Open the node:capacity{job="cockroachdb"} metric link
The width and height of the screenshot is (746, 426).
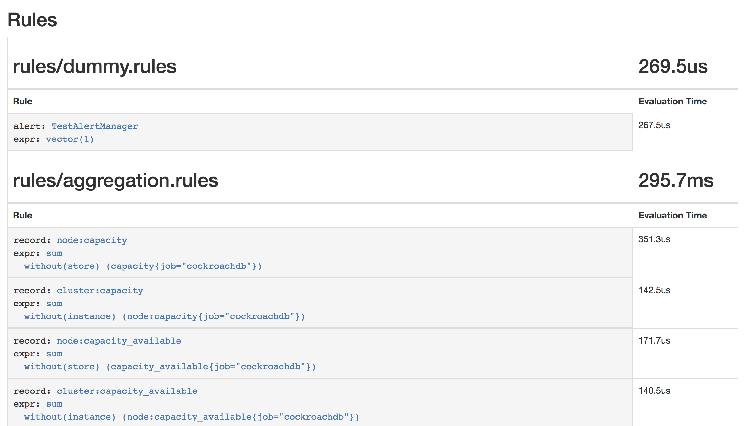click(x=214, y=316)
